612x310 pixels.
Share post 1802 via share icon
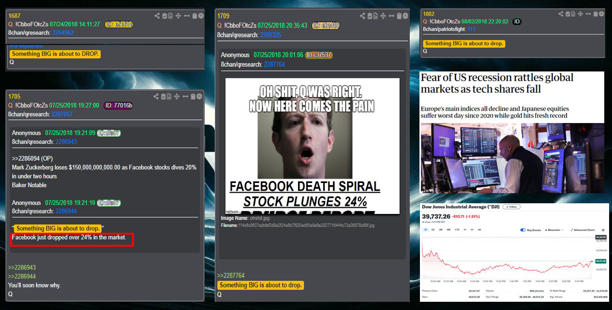pos(561,14)
